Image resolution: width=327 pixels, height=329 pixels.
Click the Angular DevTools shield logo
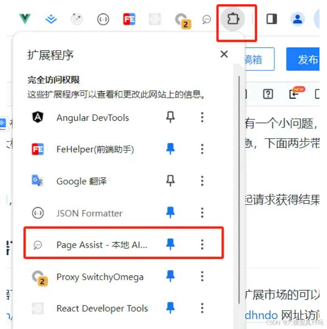pos(38,117)
